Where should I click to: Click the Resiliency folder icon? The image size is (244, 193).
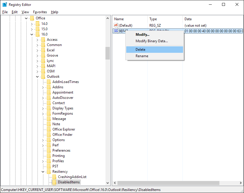(x=49, y=172)
